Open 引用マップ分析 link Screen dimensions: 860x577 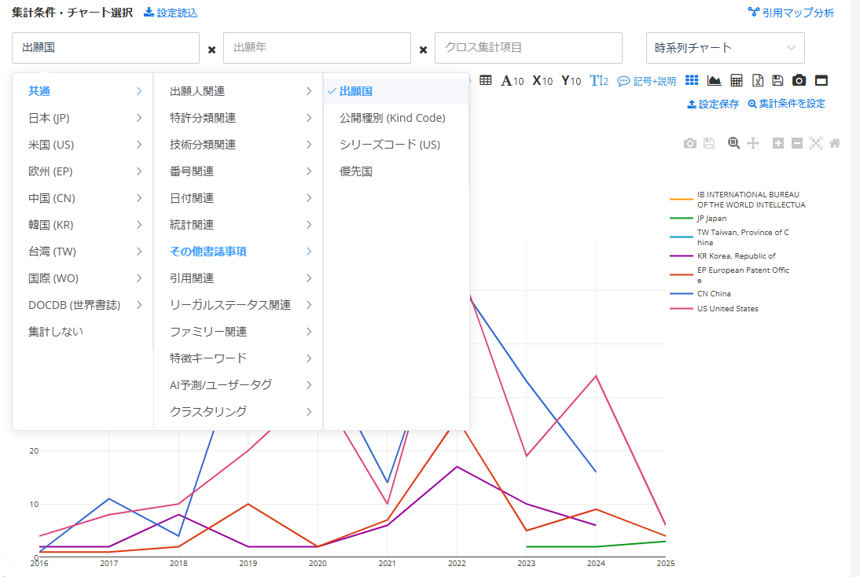pos(791,13)
